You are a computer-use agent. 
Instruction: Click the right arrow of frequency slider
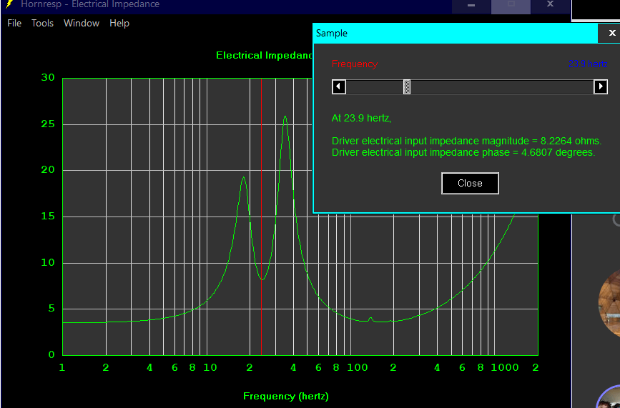(601, 86)
